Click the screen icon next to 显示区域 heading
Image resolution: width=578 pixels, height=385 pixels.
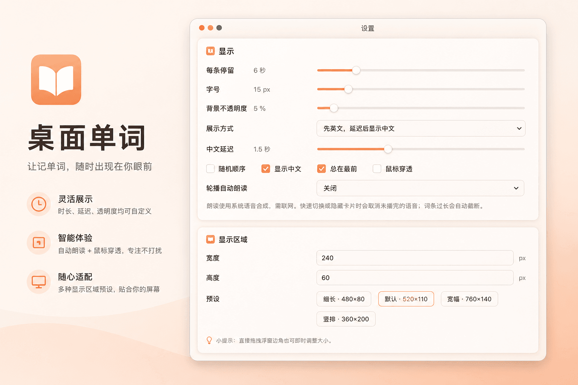[x=210, y=239]
